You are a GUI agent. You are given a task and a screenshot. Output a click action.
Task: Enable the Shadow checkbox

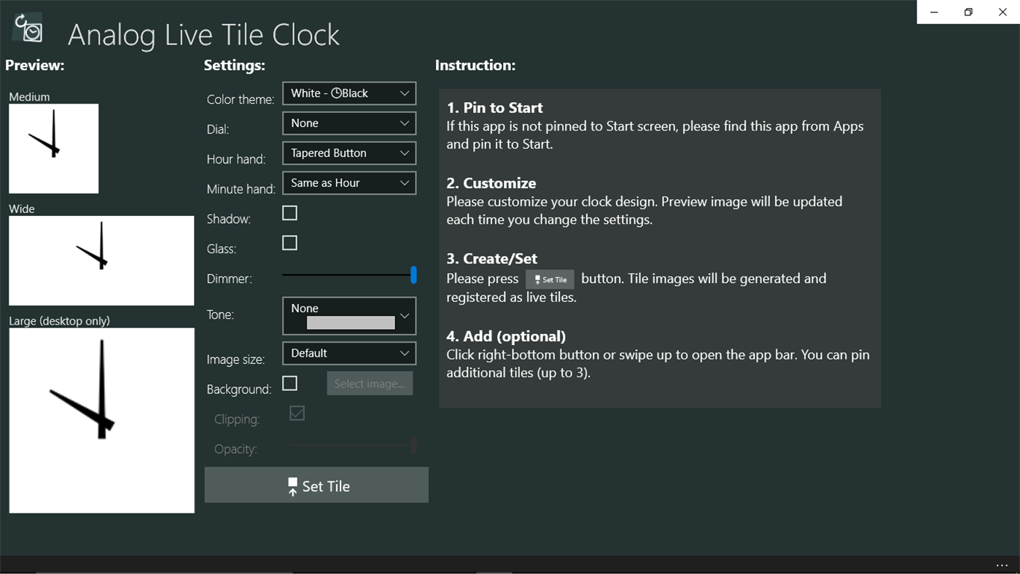point(289,212)
